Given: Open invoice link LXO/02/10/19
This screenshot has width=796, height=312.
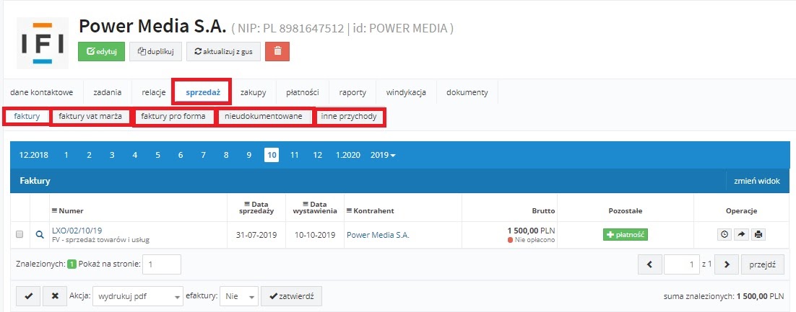Looking at the screenshot, I should pos(77,231).
